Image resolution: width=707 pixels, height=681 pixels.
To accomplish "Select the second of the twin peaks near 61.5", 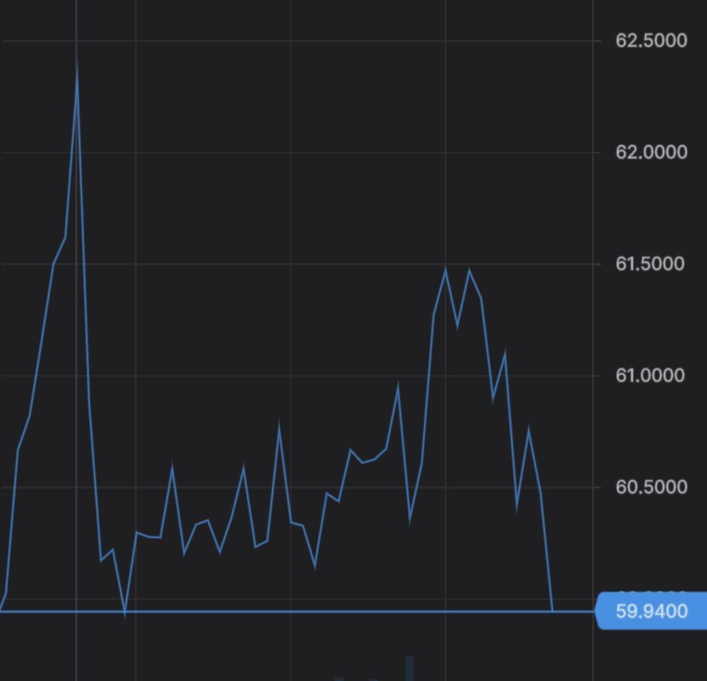I will (x=469, y=270).
